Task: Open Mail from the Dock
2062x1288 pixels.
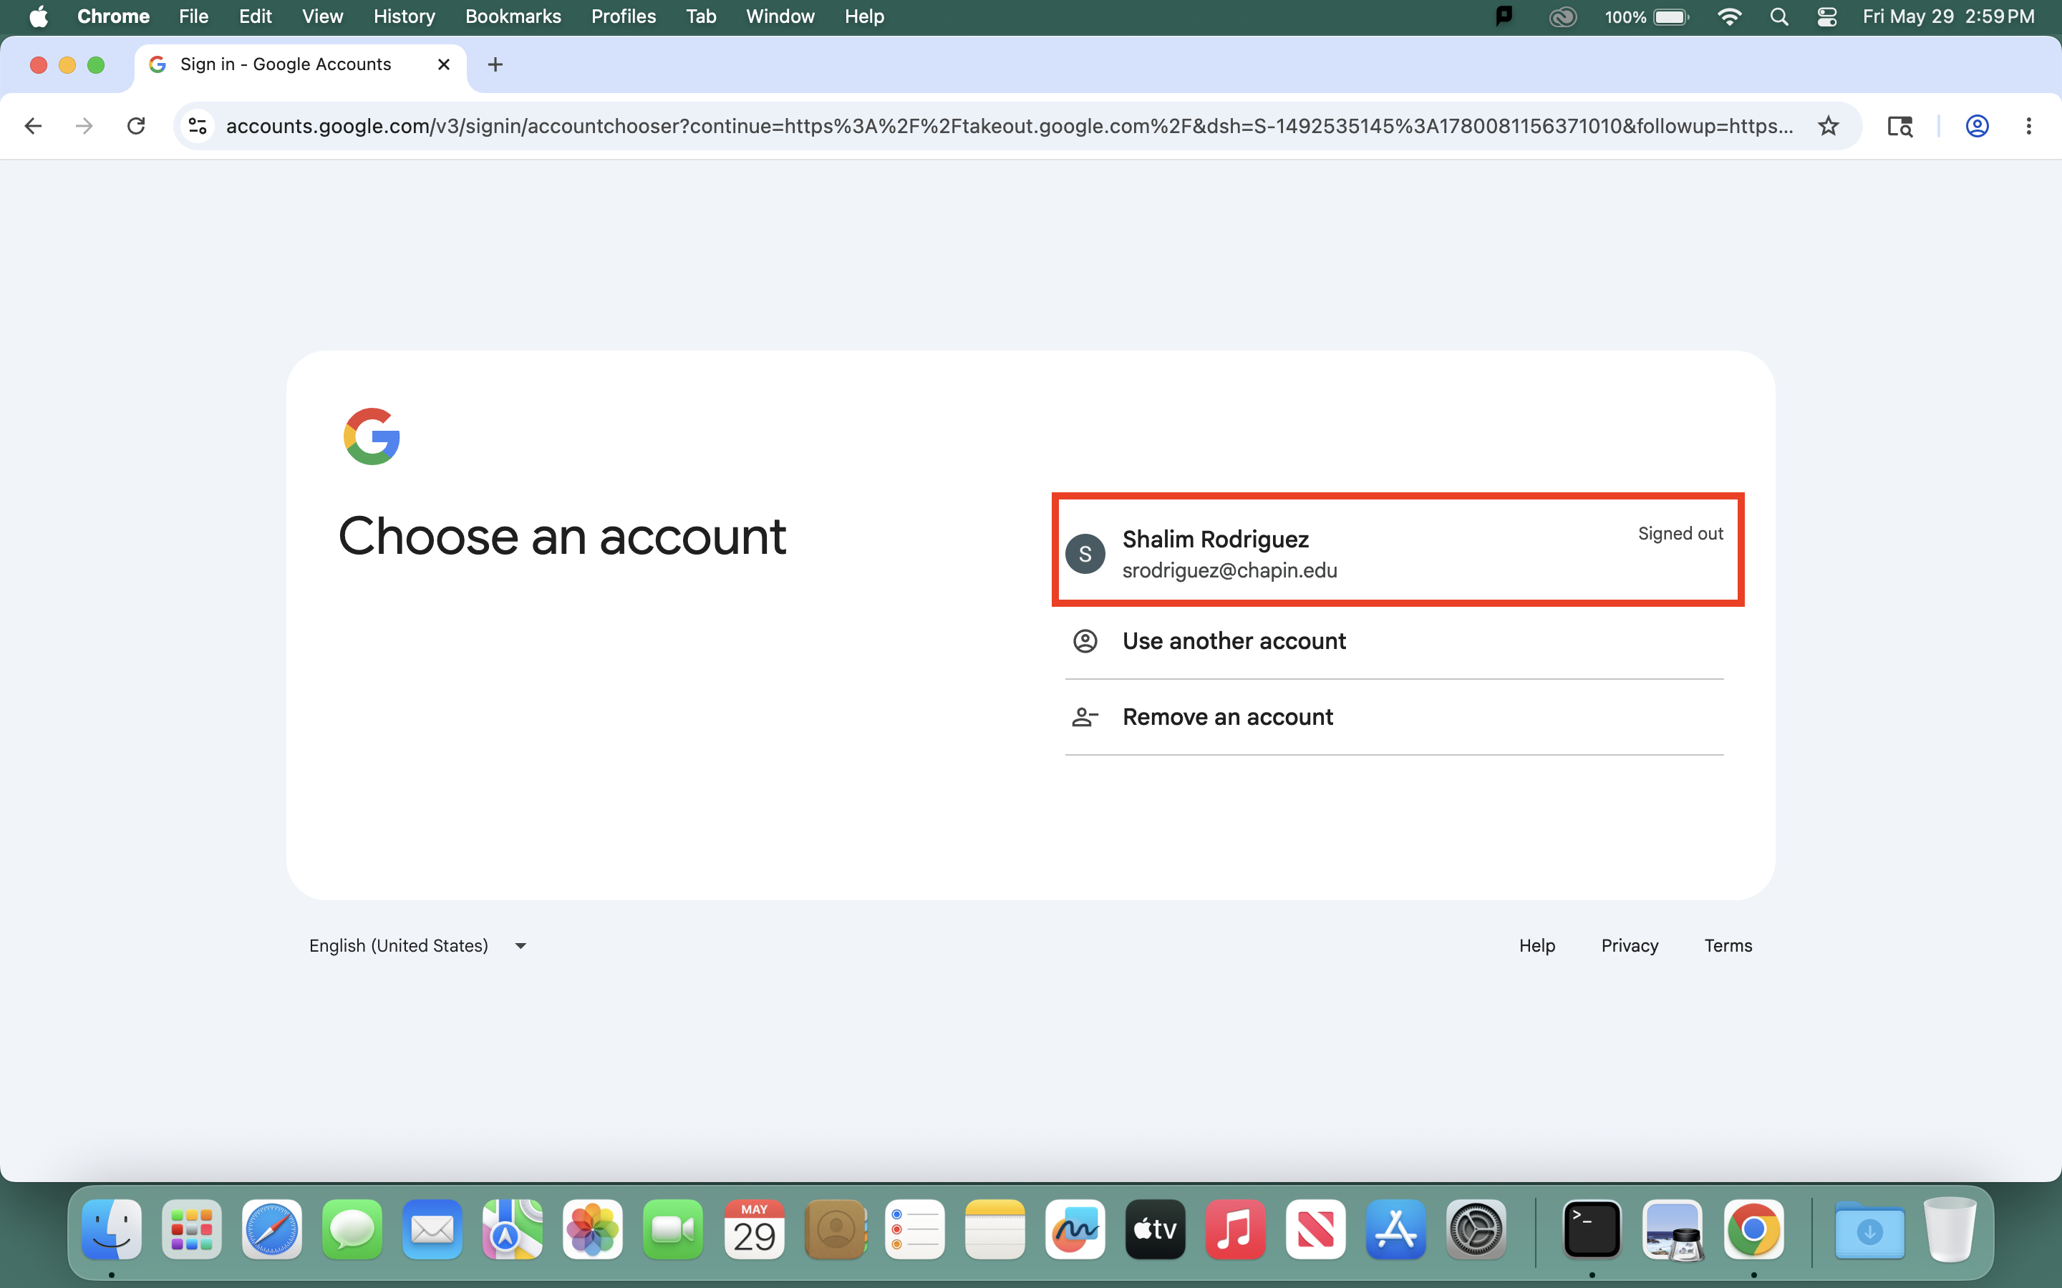Action: pos(432,1229)
